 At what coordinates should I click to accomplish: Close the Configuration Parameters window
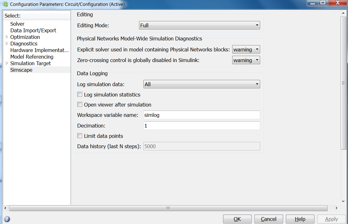[338, 3]
